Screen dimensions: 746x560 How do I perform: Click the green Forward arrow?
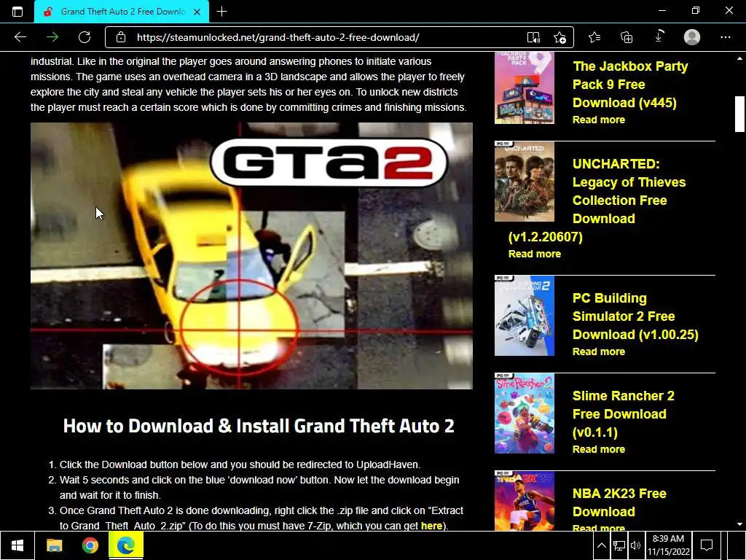[52, 37]
